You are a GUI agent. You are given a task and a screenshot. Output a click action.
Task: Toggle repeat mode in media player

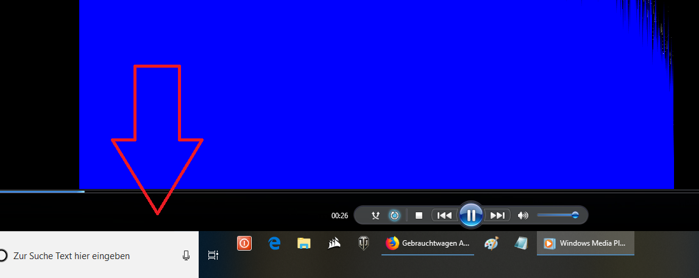pyautogui.click(x=394, y=216)
